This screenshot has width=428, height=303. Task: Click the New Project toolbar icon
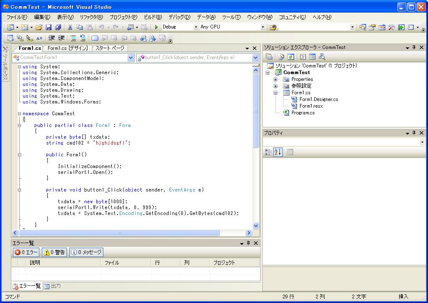tap(10, 27)
